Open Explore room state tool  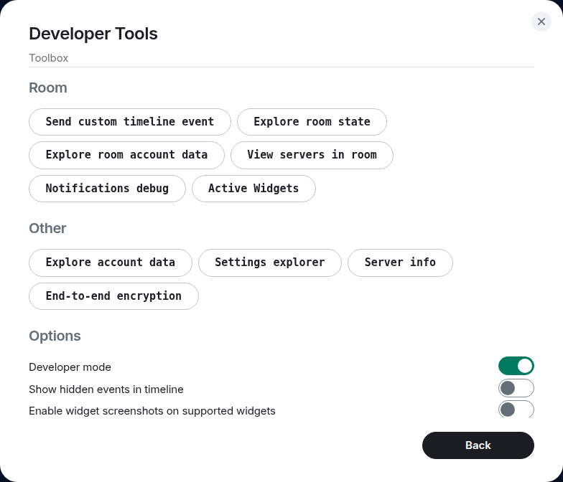pos(312,122)
